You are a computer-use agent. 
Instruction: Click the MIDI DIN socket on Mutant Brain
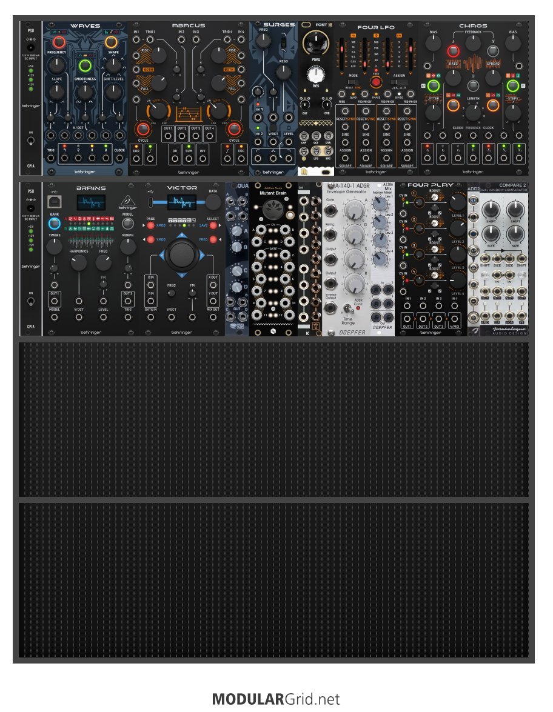pyautogui.click(x=273, y=209)
